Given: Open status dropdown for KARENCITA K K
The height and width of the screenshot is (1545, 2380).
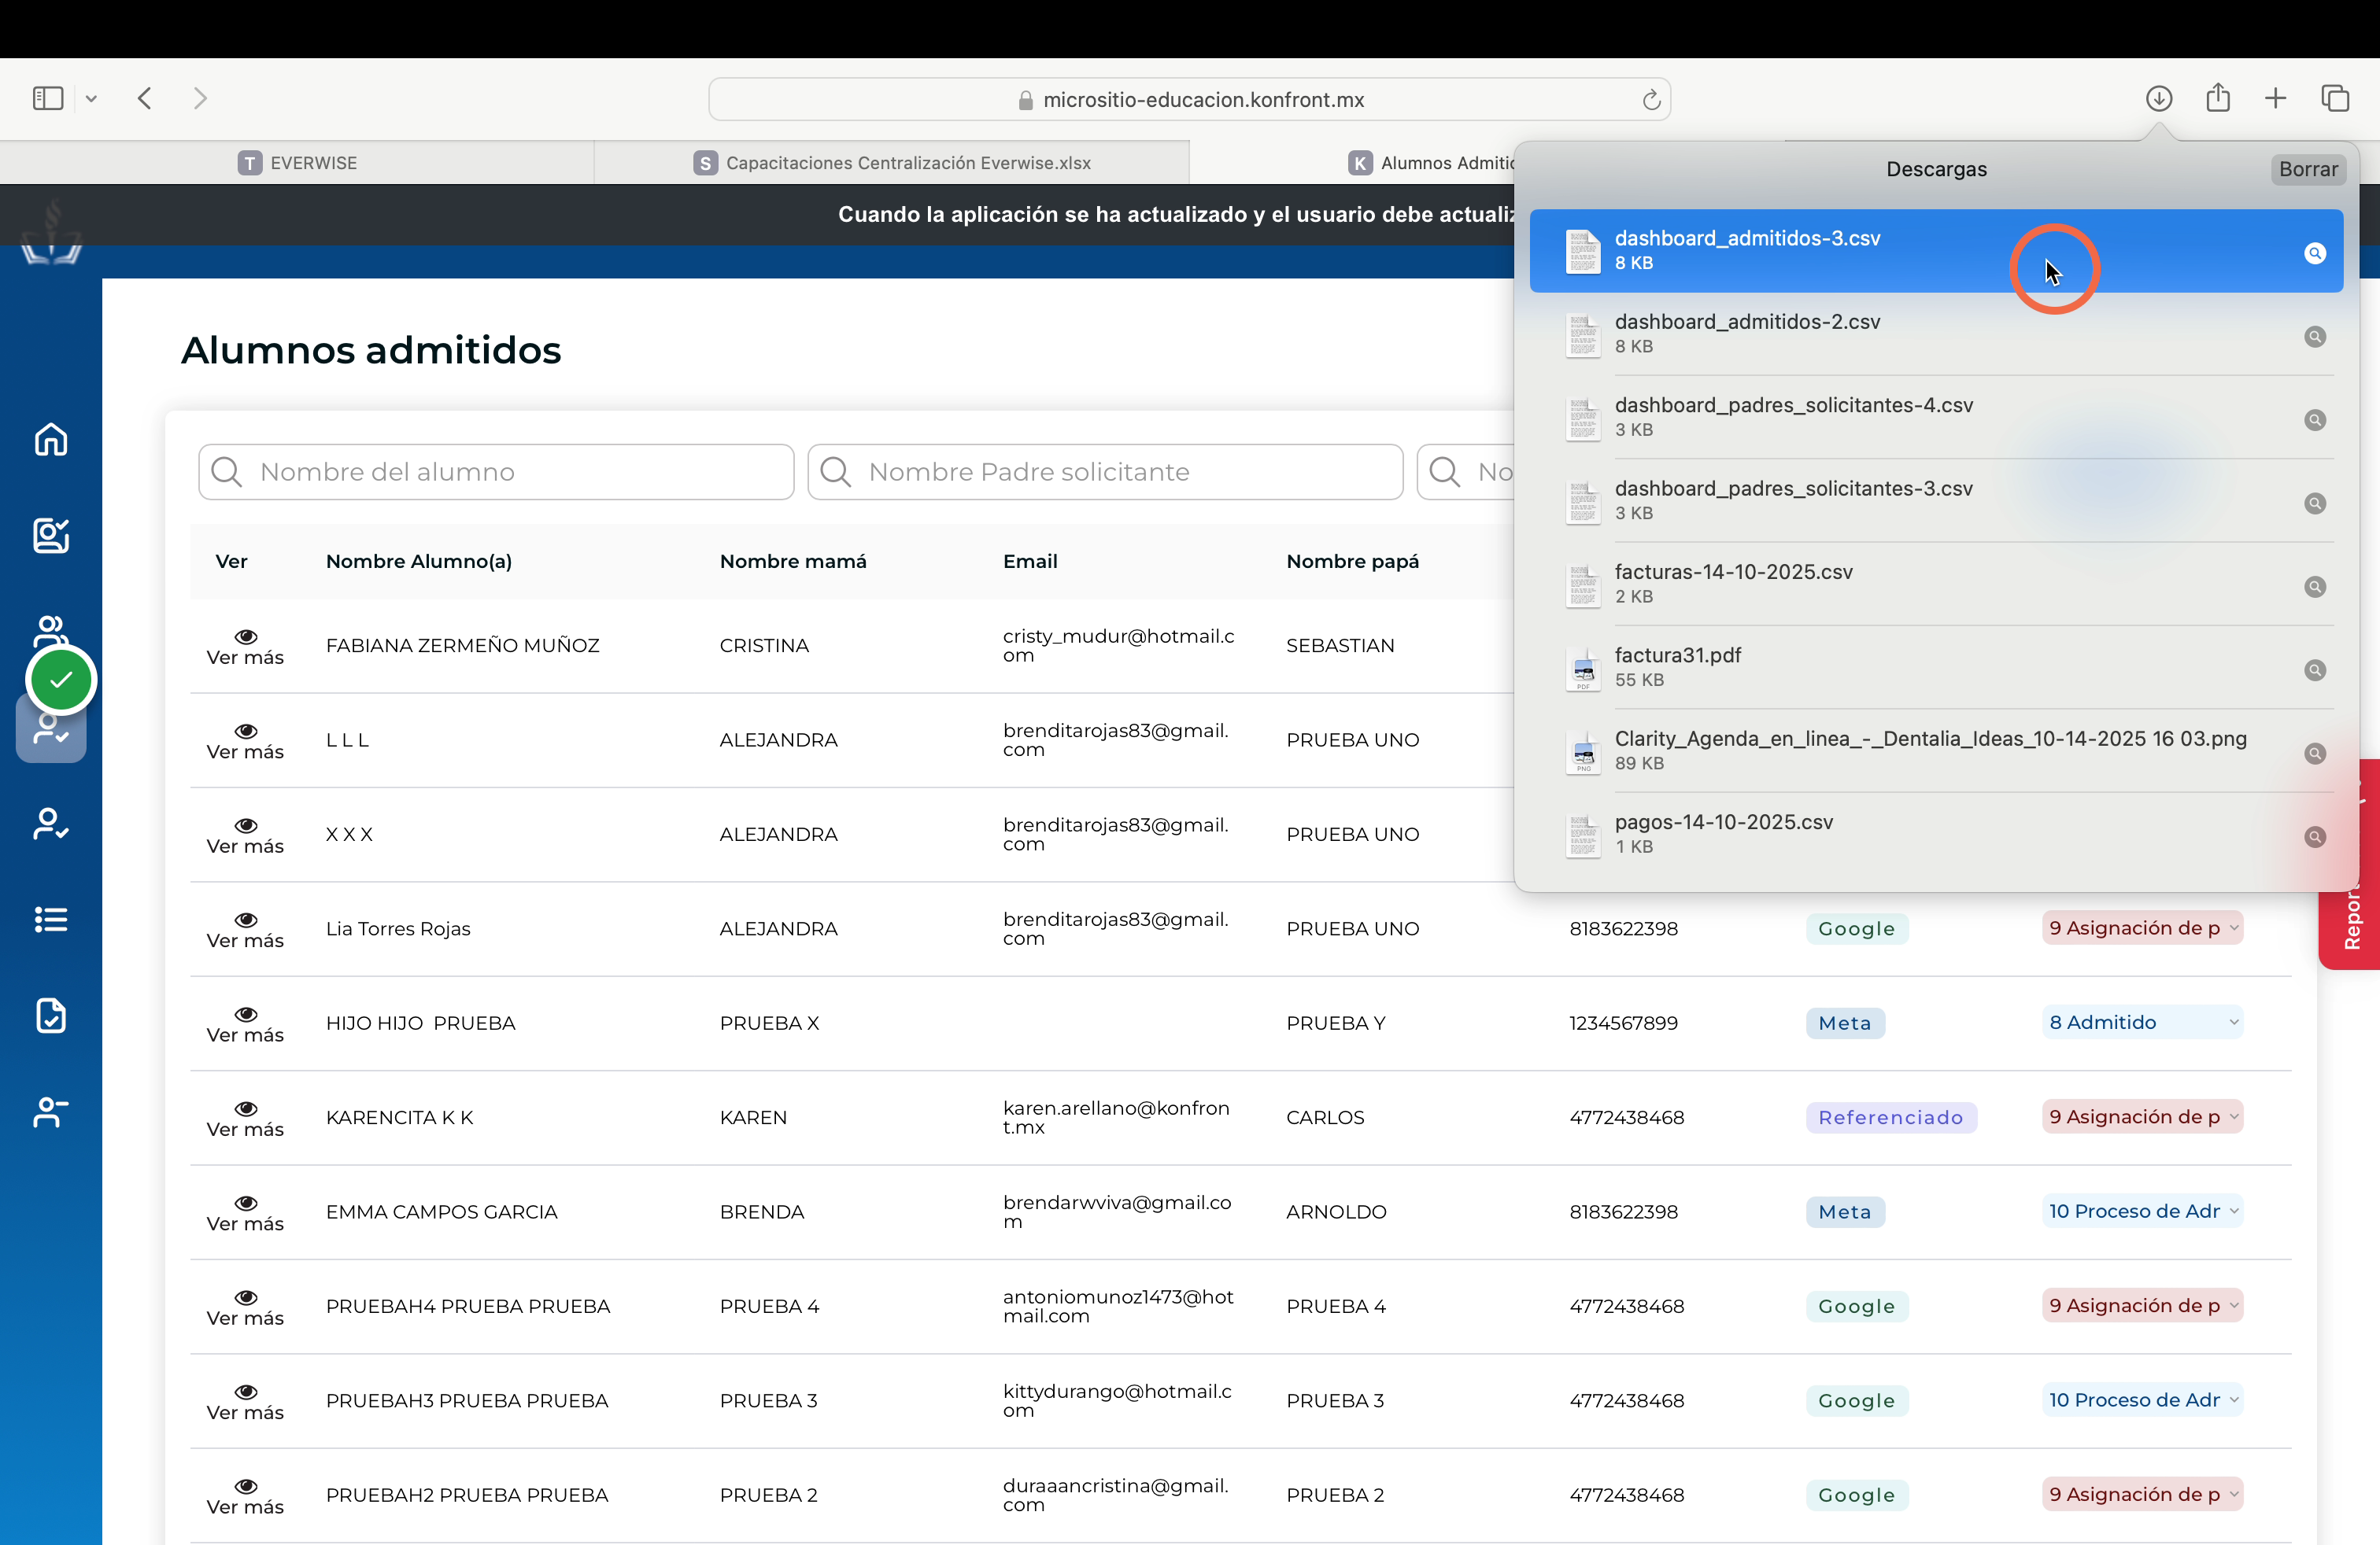Looking at the screenshot, I should pyautogui.click(x=2142, y=1116).
